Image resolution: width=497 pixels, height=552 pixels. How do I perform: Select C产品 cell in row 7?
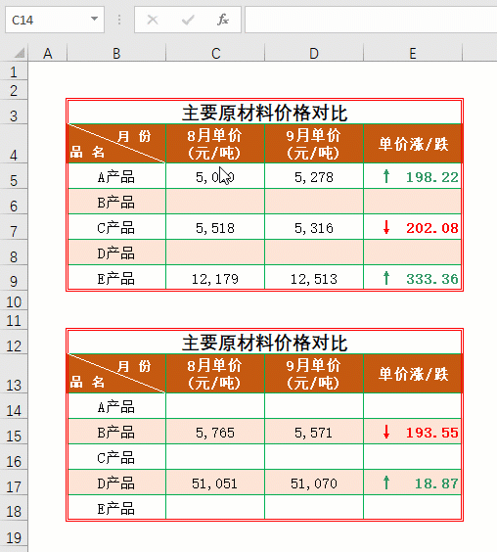point(116,227)
